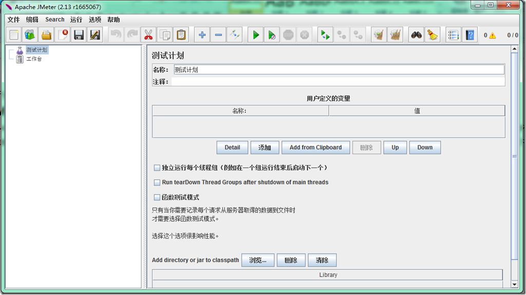Click the 名称 input field
This screenshot has width=526, height=295.
coord(339,70)
